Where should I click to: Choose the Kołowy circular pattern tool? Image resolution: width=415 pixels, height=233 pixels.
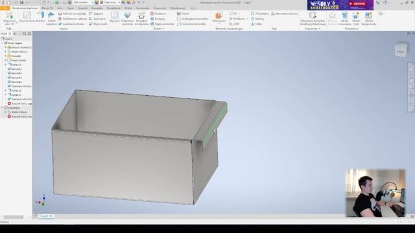click(257, 19)
